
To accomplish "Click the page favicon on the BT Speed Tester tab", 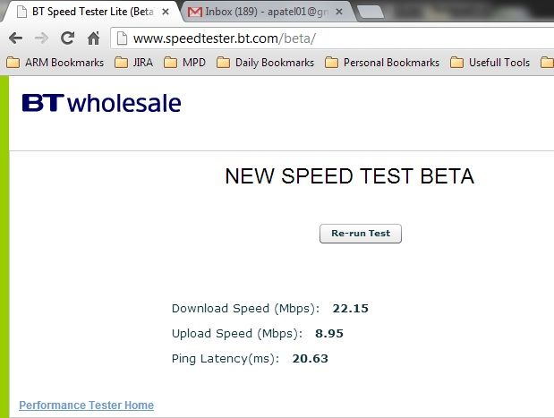I will tap(21, 12).
